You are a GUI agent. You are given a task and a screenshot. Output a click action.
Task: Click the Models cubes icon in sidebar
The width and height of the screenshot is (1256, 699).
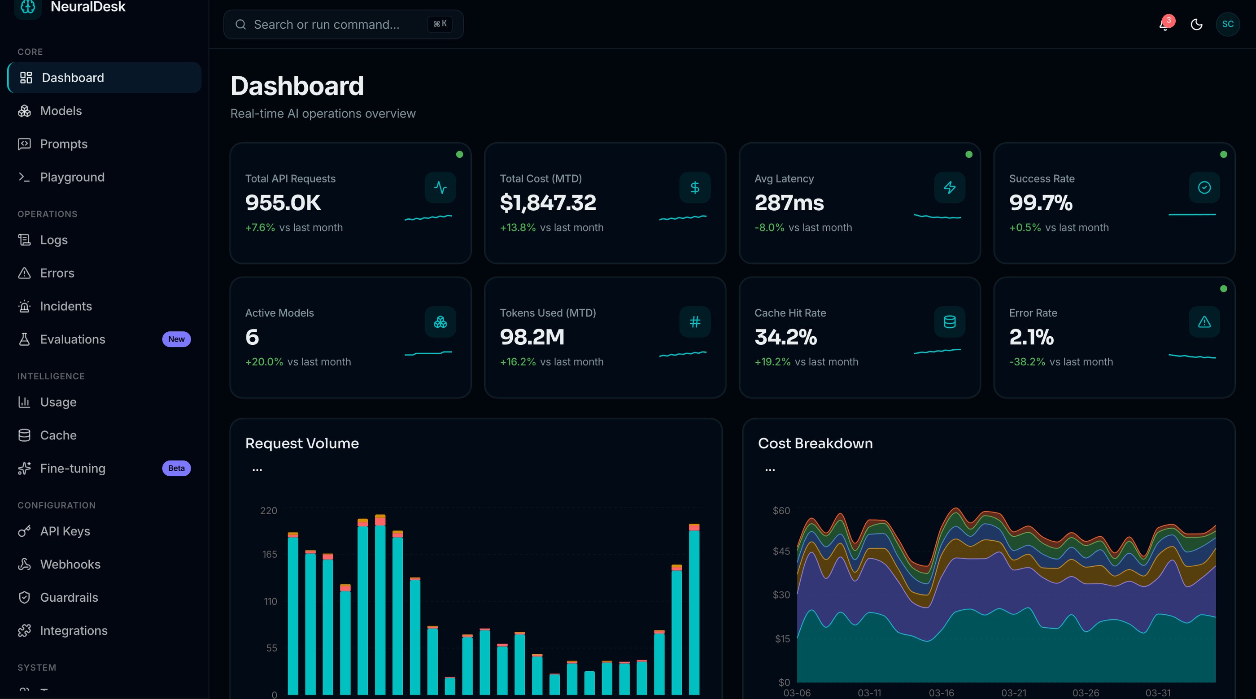coord(24,111)
